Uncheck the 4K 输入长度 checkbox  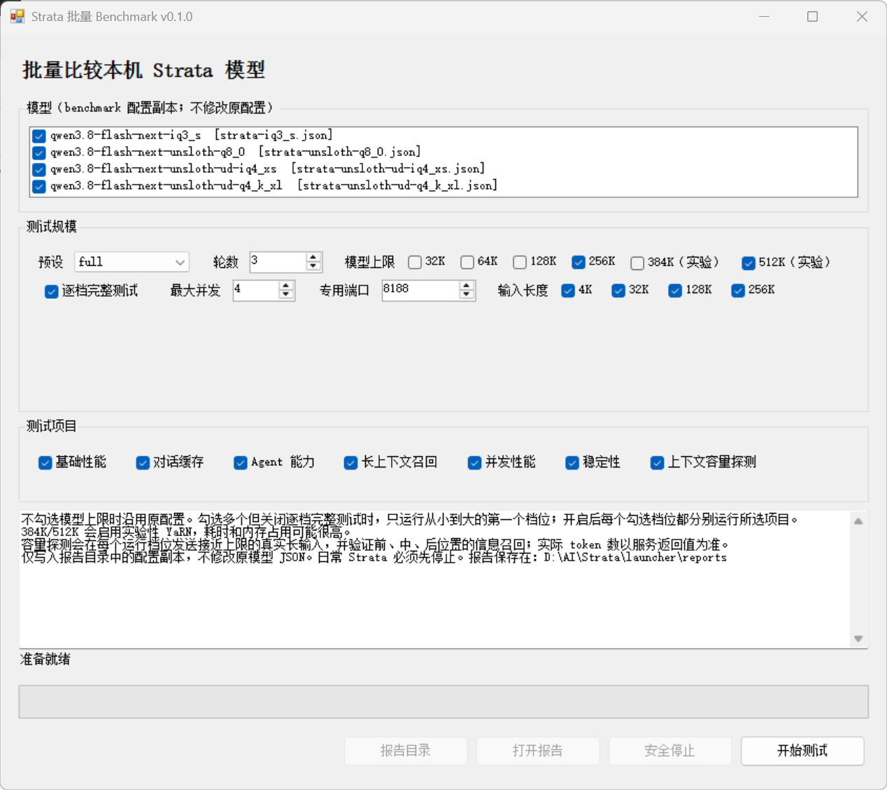[568, 291]
